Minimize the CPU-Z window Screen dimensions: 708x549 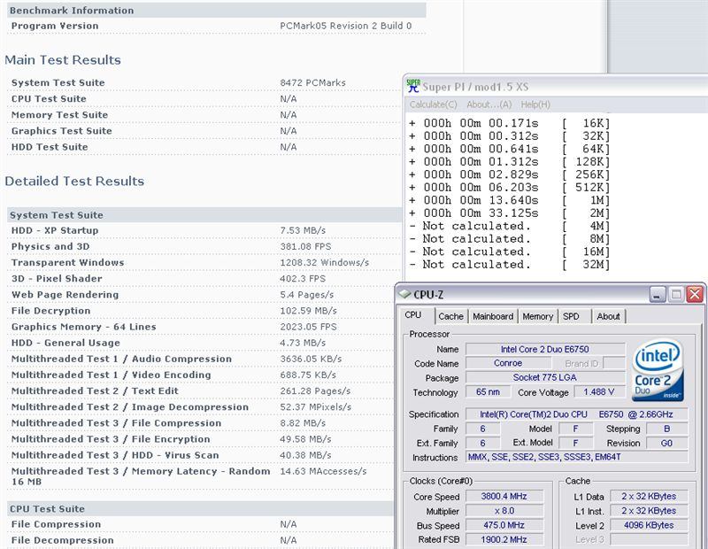point(658,295)
